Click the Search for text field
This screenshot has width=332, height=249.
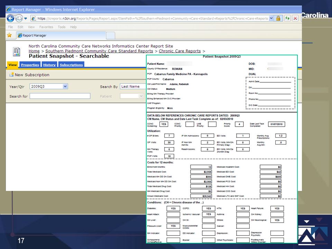point(60,96)
